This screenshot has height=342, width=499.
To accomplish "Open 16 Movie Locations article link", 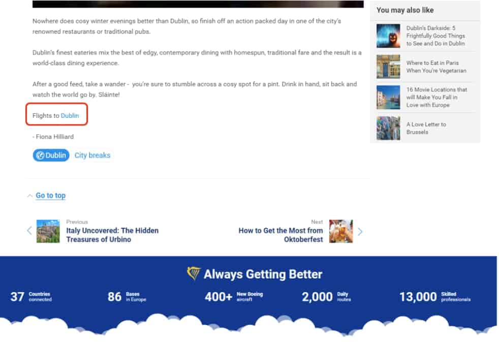I will [436, 97].
